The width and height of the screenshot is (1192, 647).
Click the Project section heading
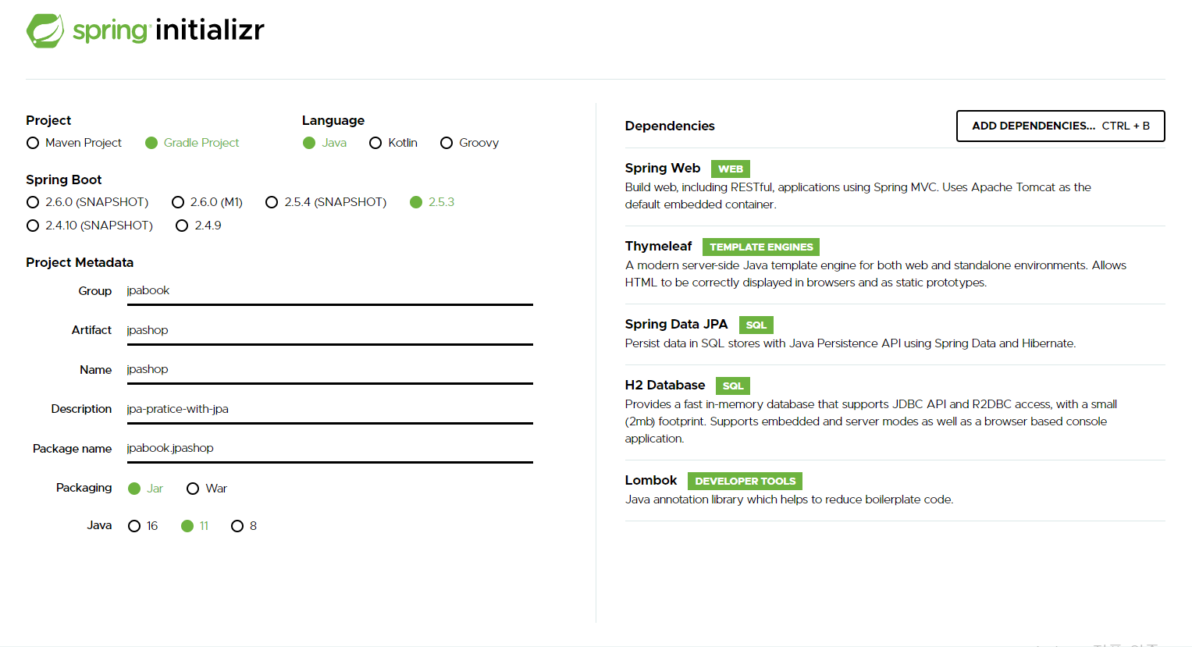click(x=48, y=120)
